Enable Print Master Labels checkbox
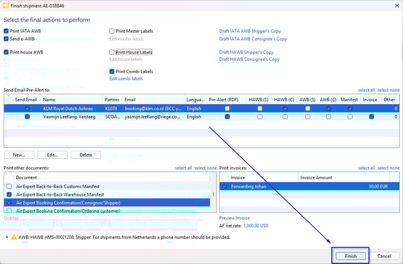 click(x=112, y=31)
